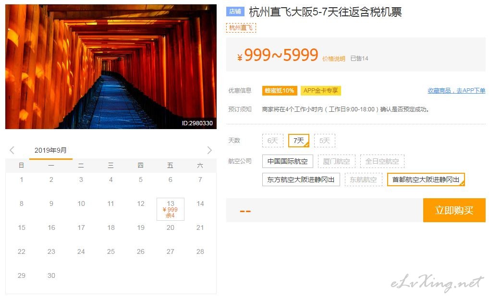Select the 5天 duration option
489x299 pixels.
(325, 141)
